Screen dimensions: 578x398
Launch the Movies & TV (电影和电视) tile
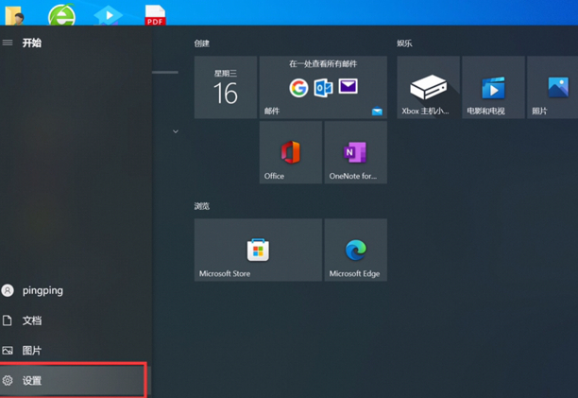(493, 87)
